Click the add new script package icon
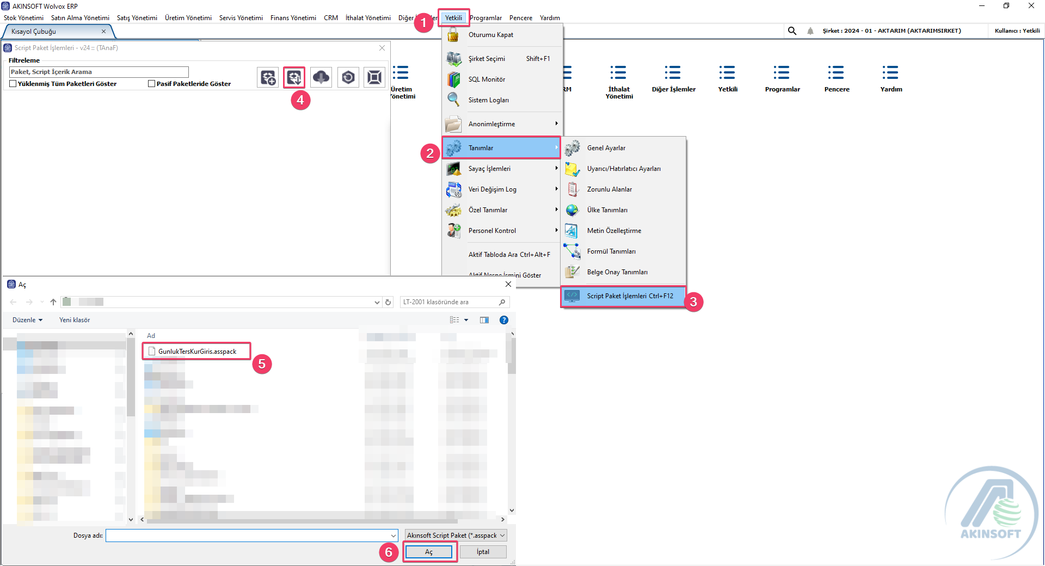The height and width of the screenshot is (566, 1045). pyautogui.click(x=268, y=78)
